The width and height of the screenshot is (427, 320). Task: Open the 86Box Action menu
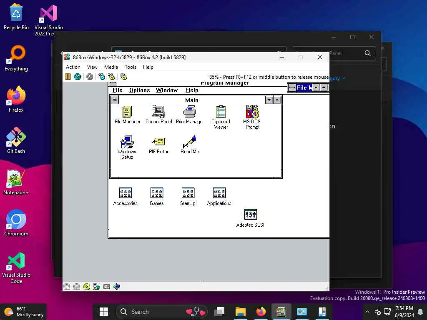pos(73,67)
